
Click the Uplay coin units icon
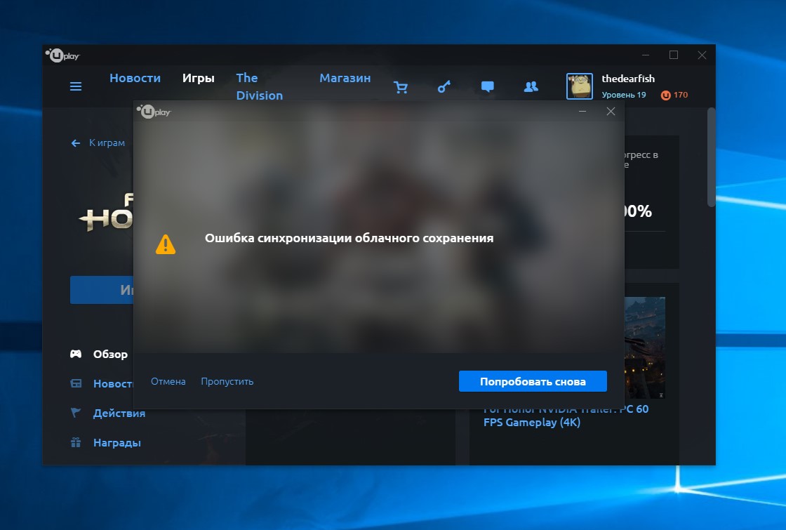pyautogui.click(x=666, y=95)
